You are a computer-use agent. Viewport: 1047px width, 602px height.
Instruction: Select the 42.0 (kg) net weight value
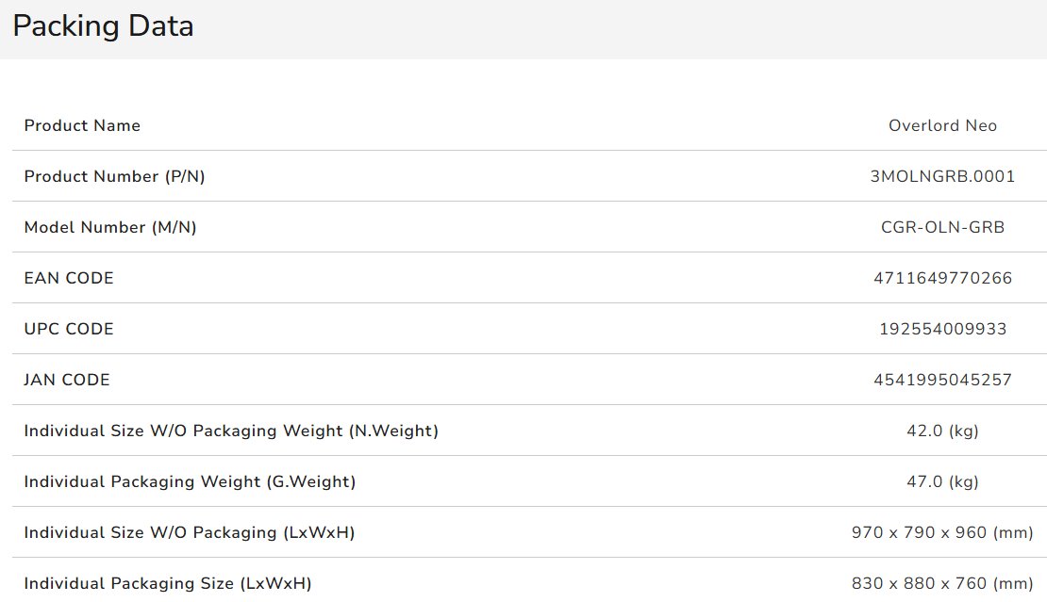[942, 431]
